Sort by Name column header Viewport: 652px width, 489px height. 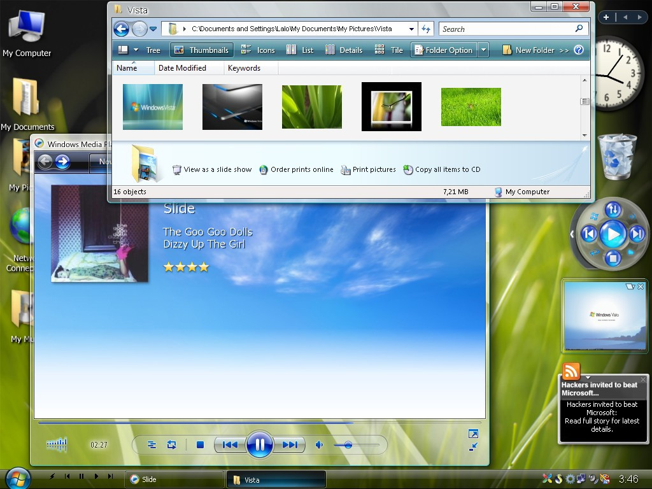coord(133,67)
